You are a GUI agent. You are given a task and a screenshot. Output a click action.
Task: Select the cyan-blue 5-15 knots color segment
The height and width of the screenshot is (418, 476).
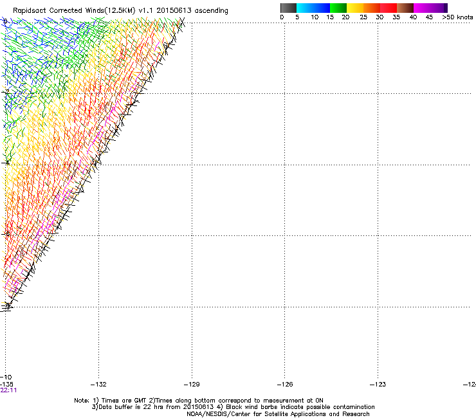click(313, 8)
